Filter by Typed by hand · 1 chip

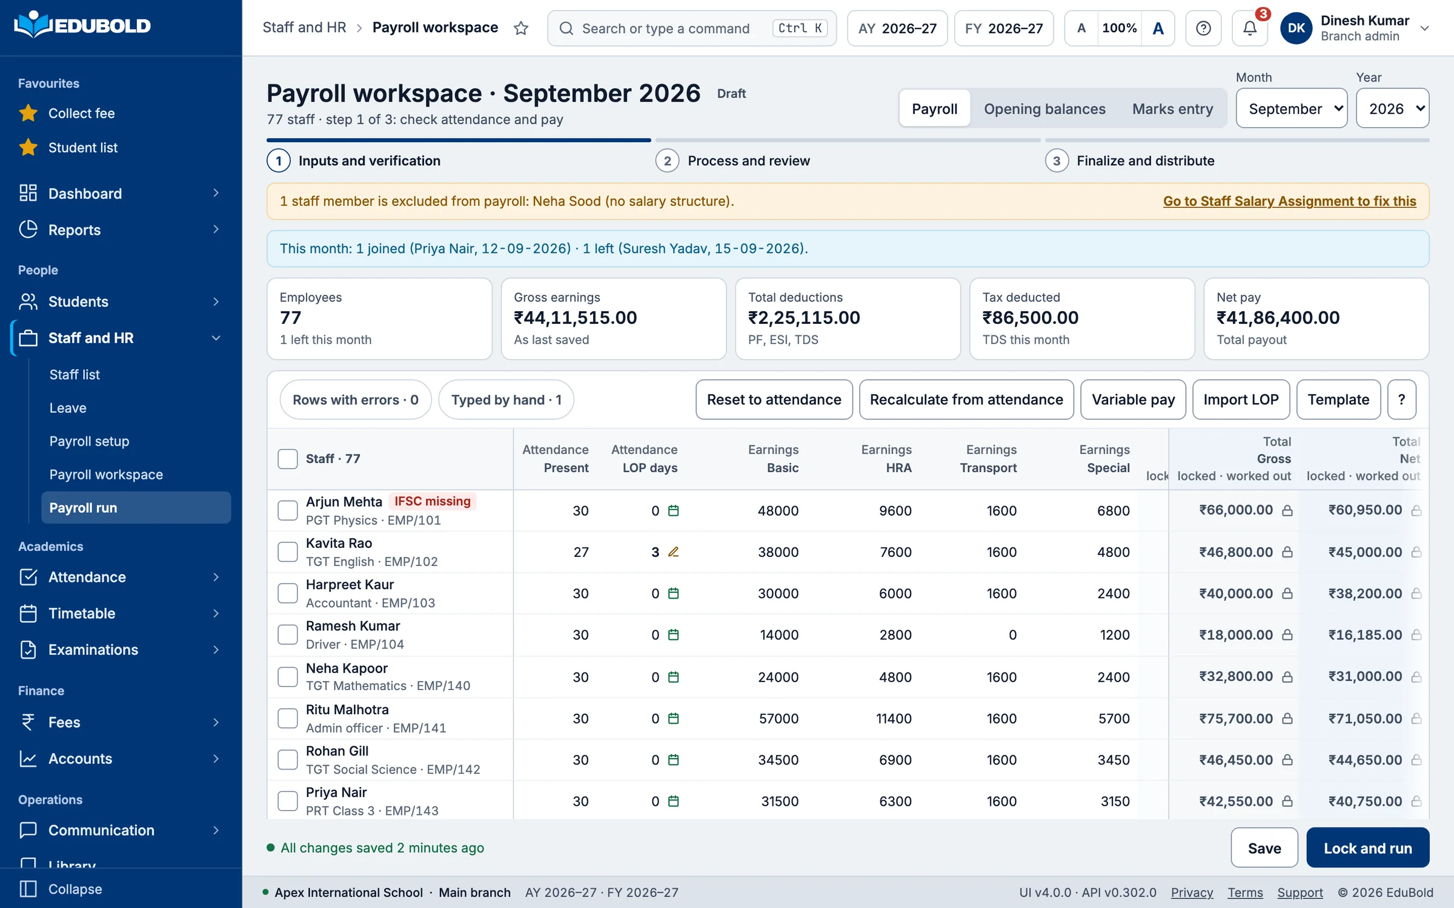click(506, 400)
